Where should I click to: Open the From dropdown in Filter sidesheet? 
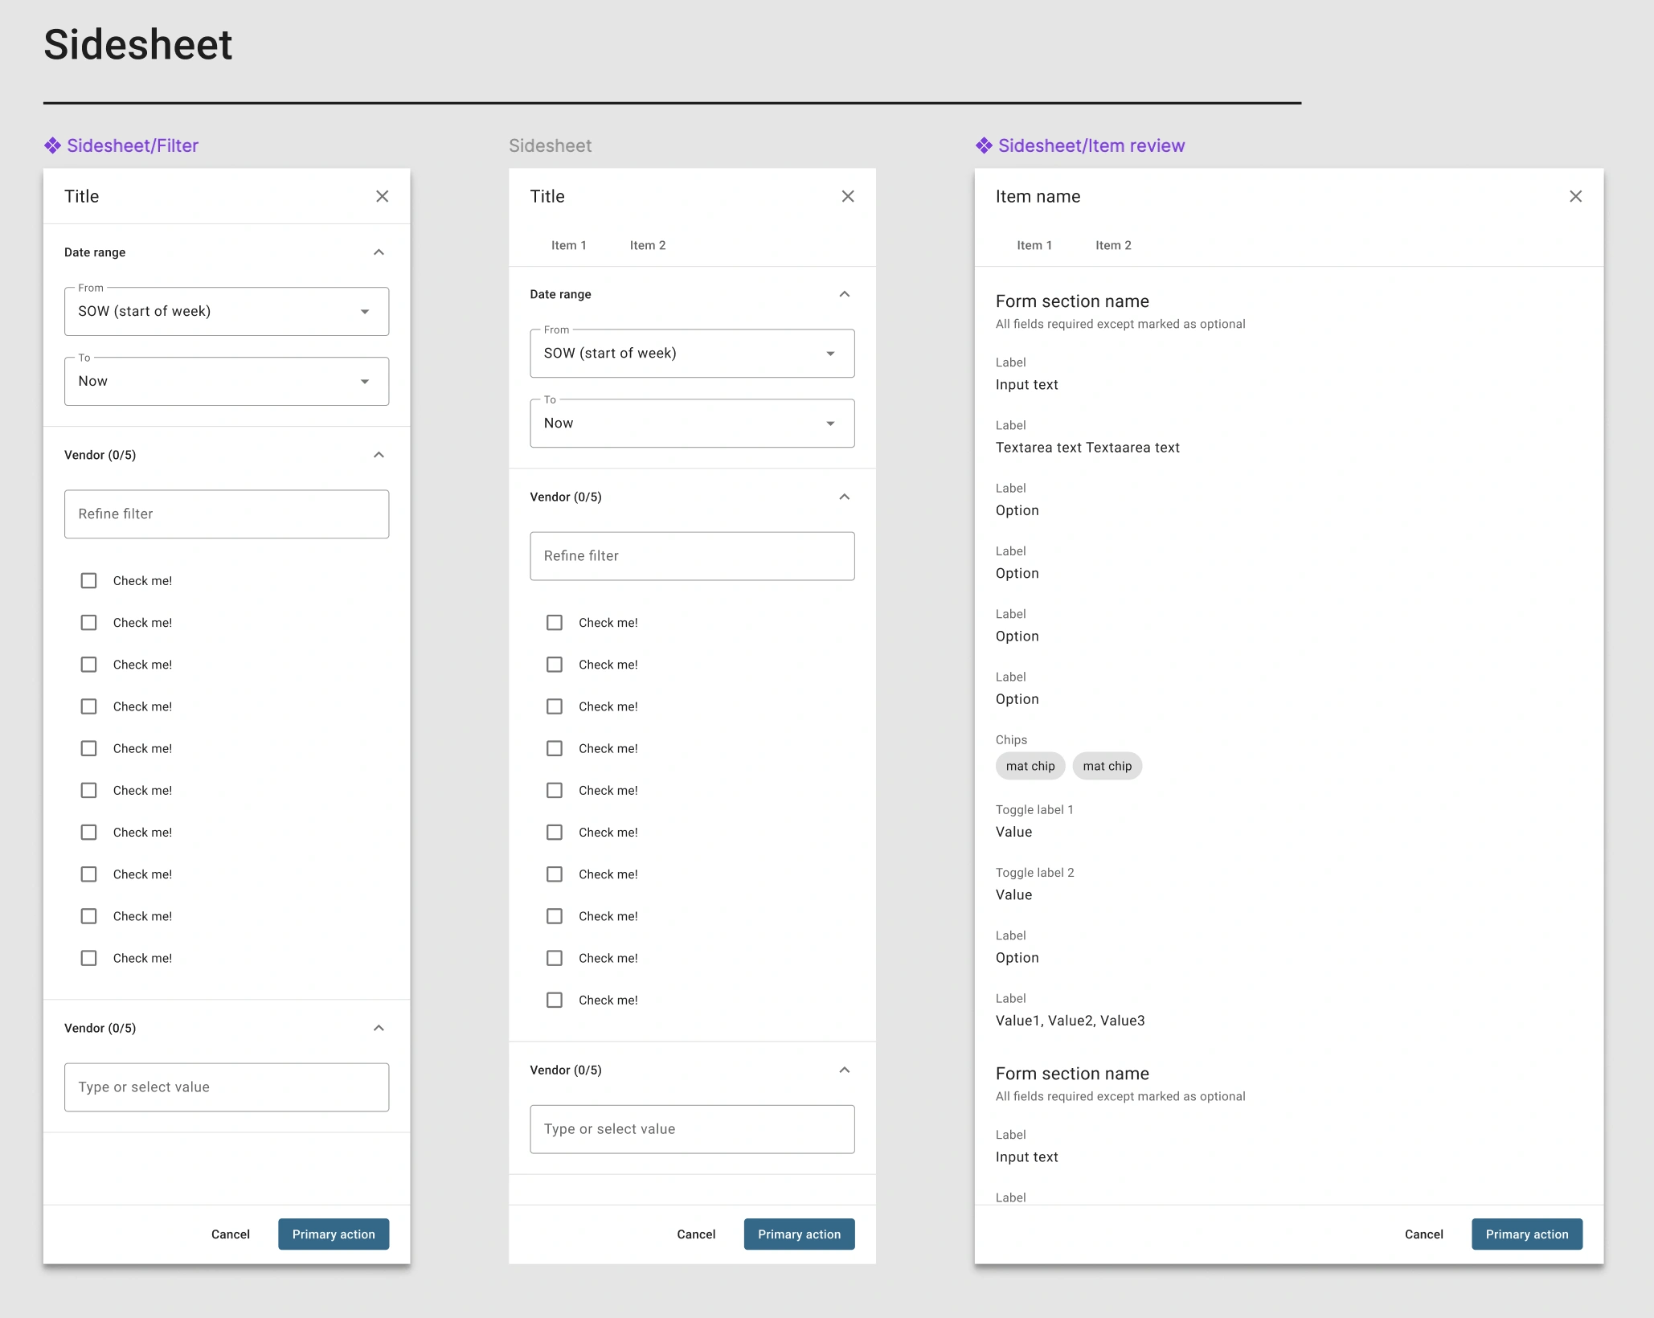pos(227,311)
